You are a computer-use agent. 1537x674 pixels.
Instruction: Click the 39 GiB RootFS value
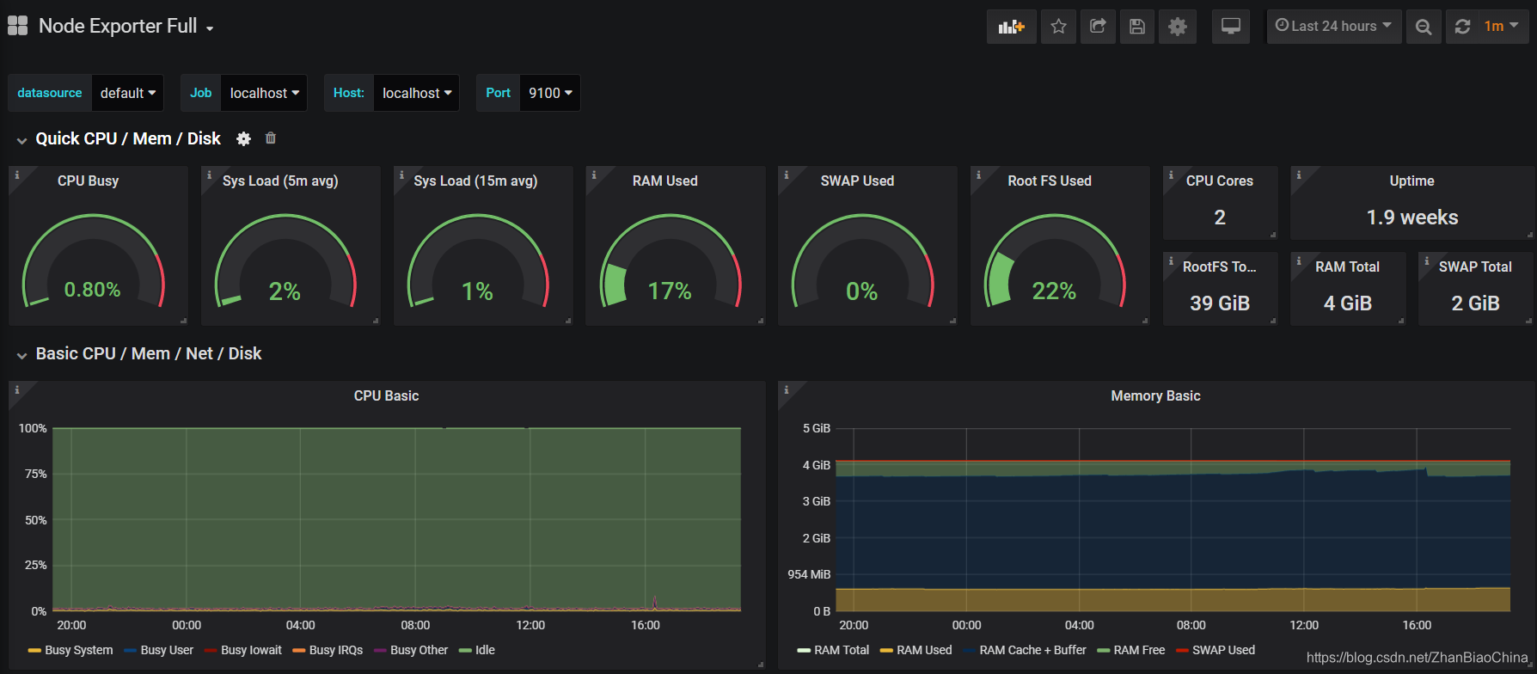pyautogui.click(x=1220, y=303)
